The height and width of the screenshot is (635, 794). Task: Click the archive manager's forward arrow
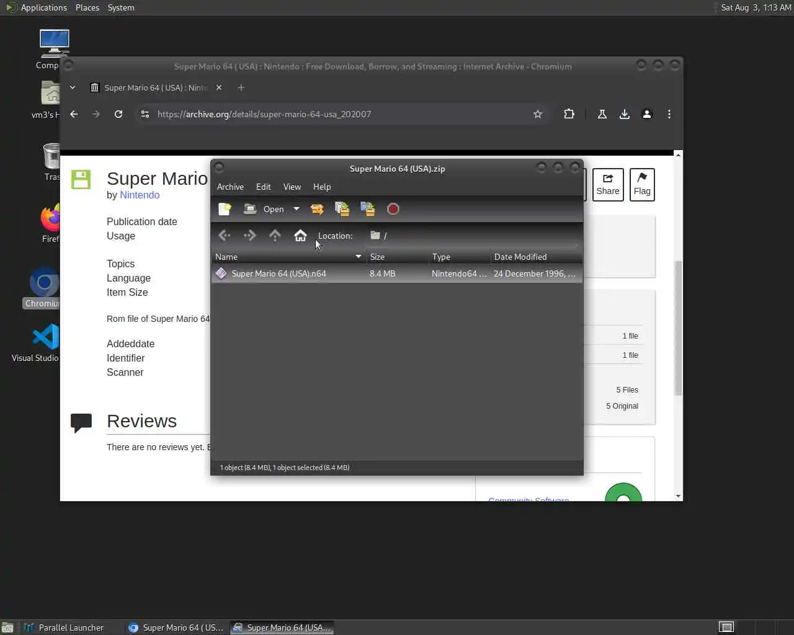(x=250, y=236)
